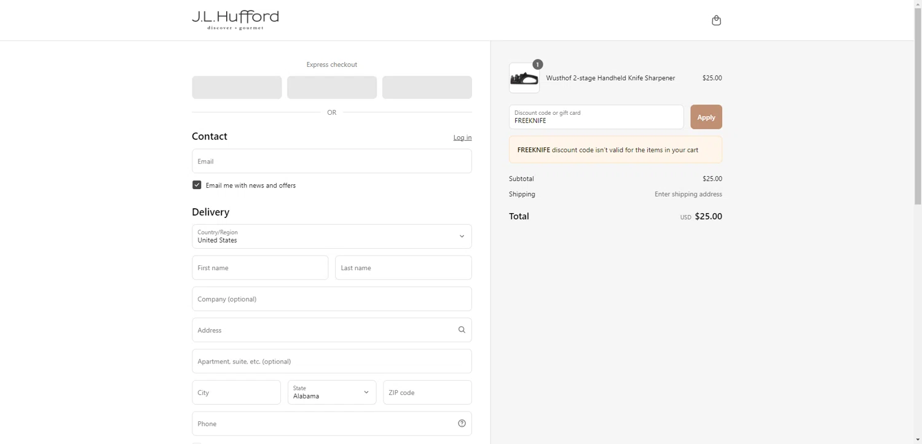The image size is (922, 444).
Task: Click the Express checkout label
Action: 332,64
